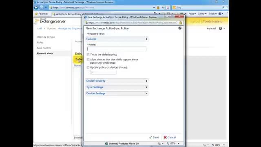This screenshot has width=261, height=147.
Task: Click the Forward arrow in main browser
Action: 42,7
